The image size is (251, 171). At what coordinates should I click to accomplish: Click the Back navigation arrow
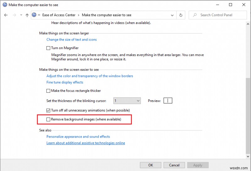(x=6, y=15)
